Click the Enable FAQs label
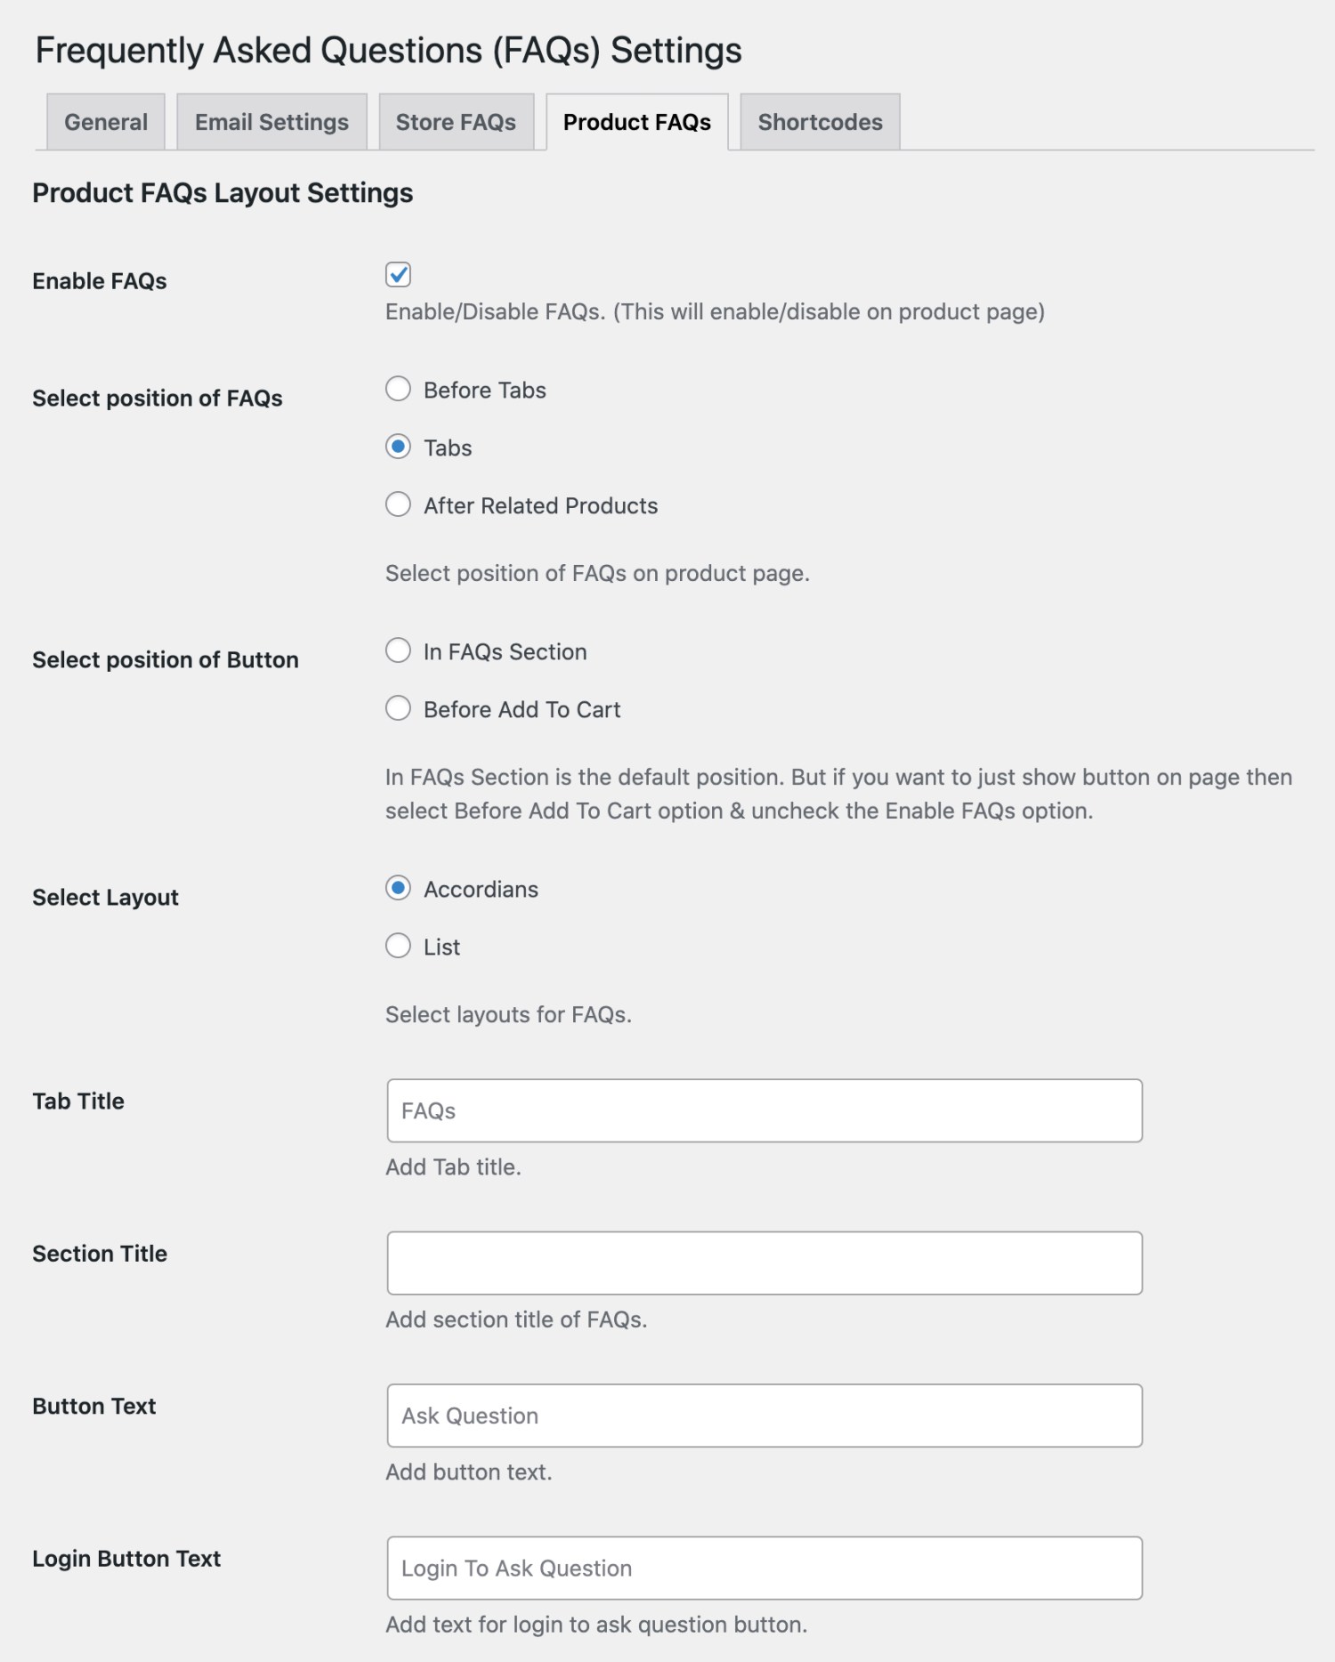 pos(100,280)
